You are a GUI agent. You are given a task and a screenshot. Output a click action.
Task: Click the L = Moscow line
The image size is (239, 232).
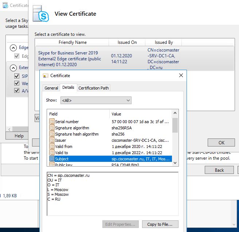(x=58, y=190)
